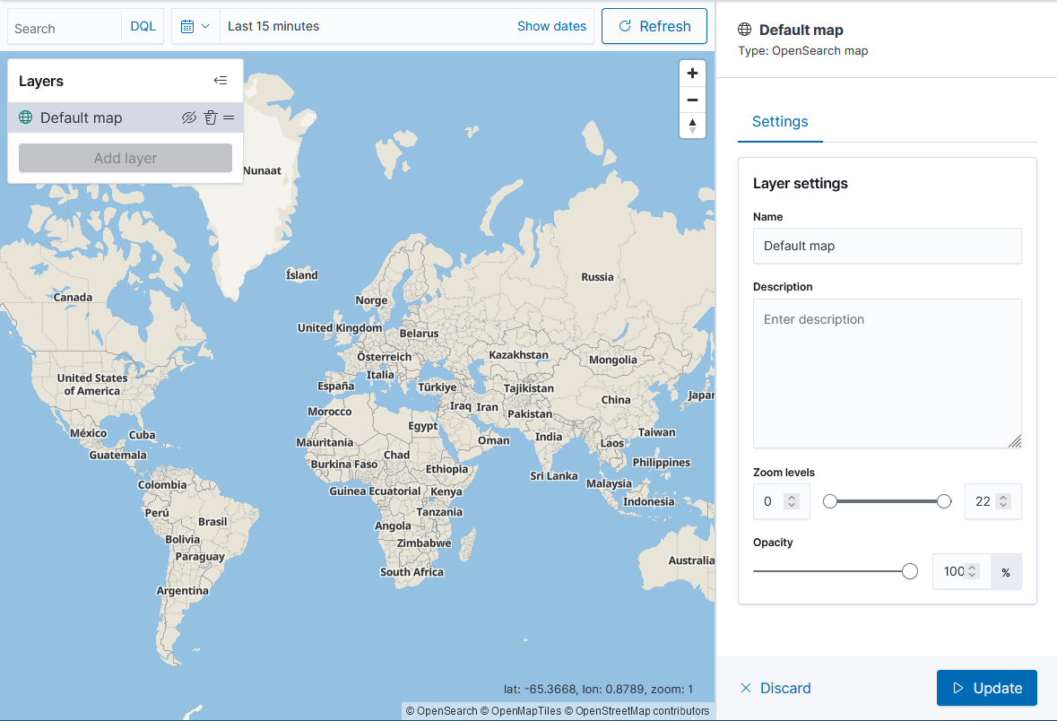The width and height of the screenshot is (1057, 721).
Task: Click the layer Name input field
Action: pyautogui.click(x=887, y=246)
